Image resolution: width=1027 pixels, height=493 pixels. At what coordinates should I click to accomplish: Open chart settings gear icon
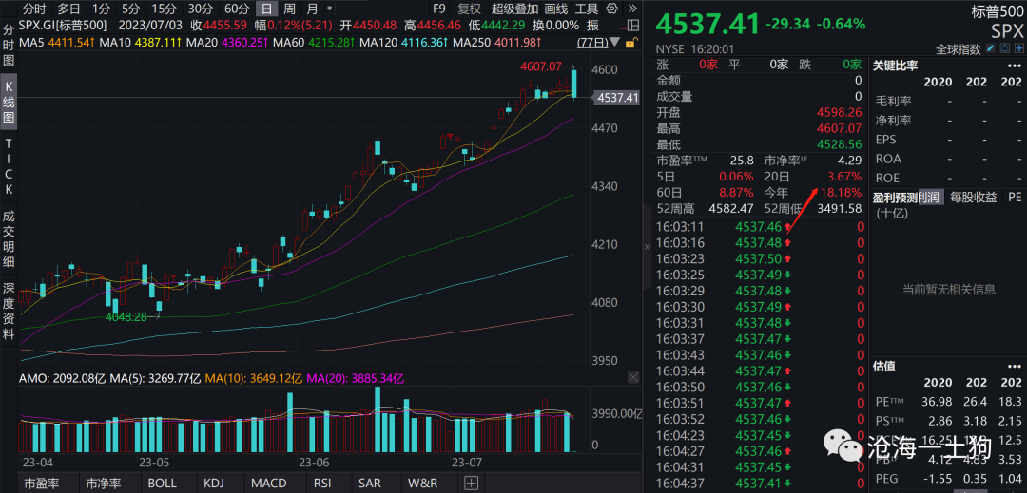(x=611, y=9)
